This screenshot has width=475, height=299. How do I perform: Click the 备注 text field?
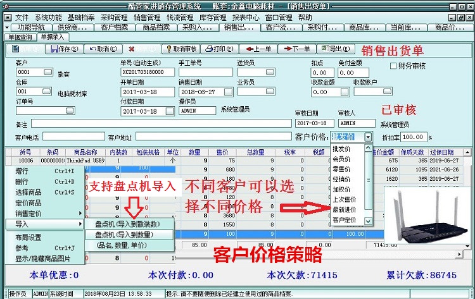[161, 123]
